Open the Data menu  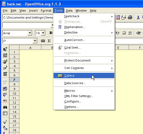click(69, 11)
